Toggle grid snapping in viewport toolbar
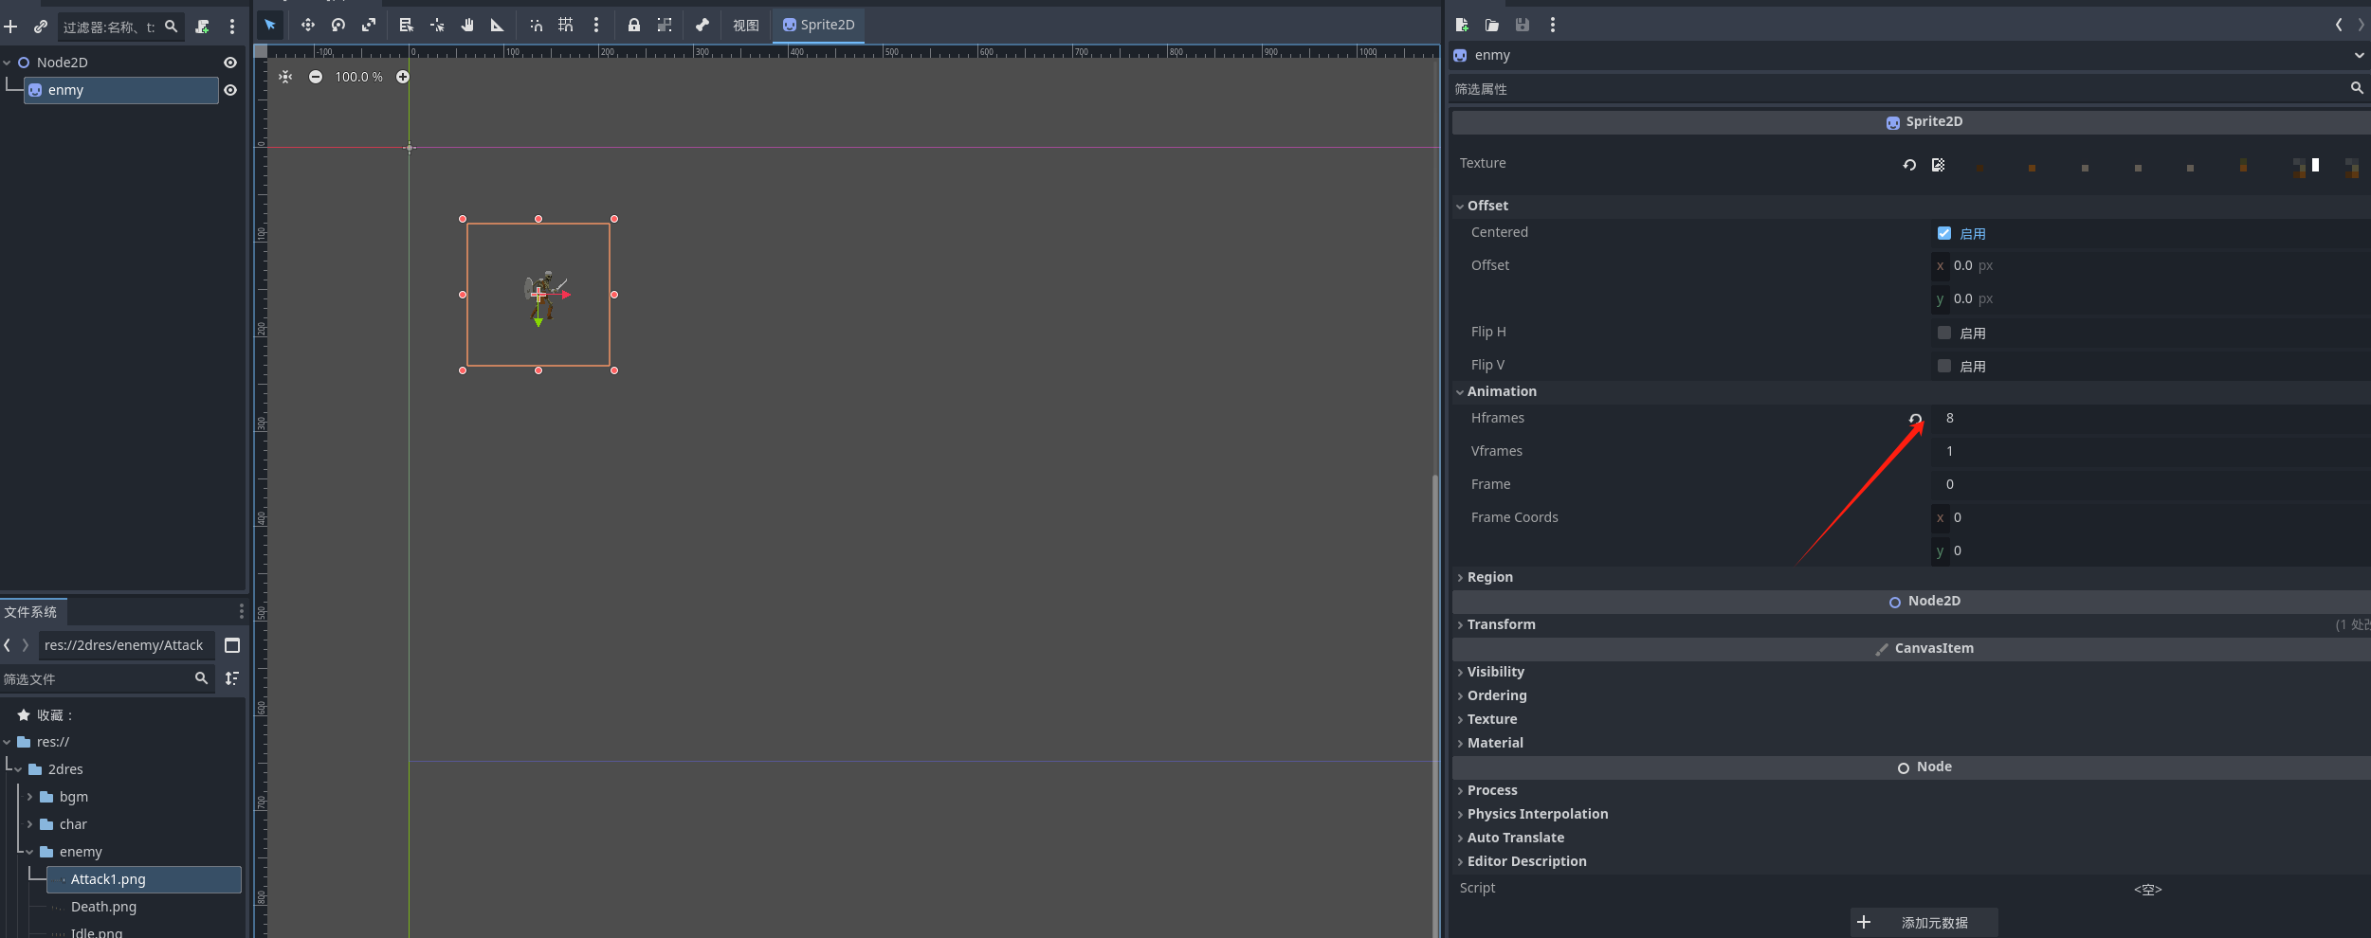2371x938 pixels. click(x=566, y=25)
